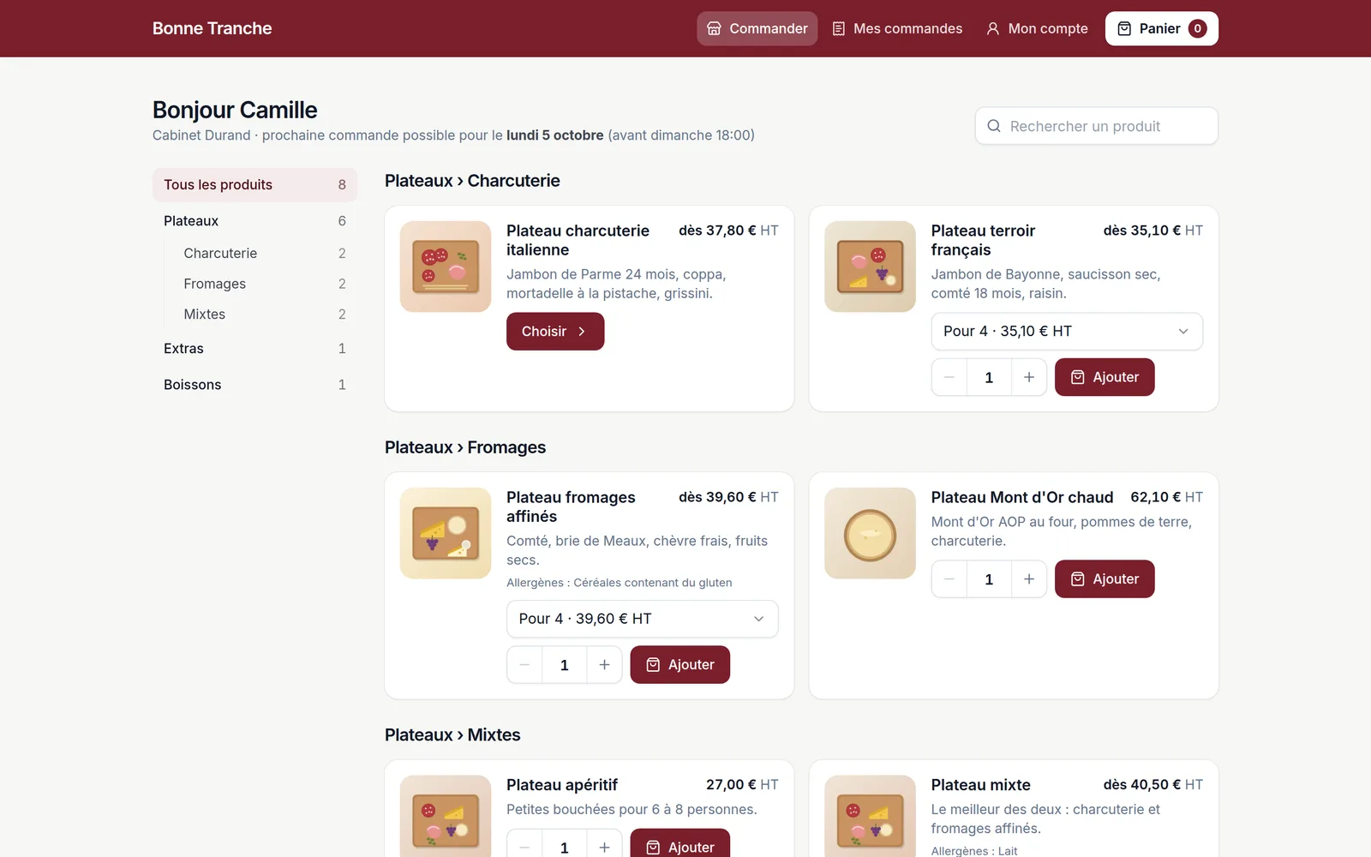Screen dimensions: 1371x857
Task: Add Plateau terroir français to cart
Action: tap(1105, 377)
